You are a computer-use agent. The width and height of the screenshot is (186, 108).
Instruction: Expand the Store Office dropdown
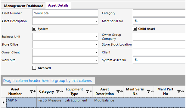click(96, 44)
